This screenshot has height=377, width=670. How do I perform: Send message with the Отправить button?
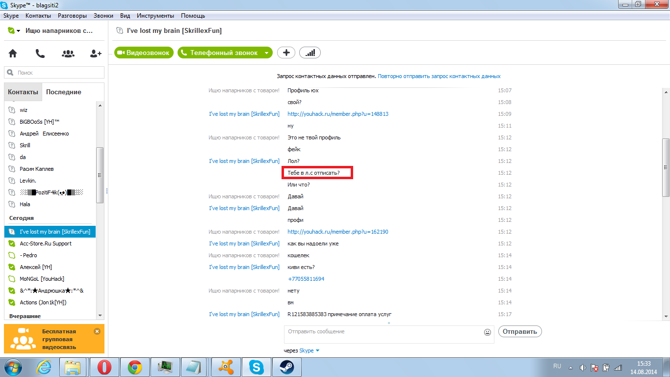tap(520, 331)
